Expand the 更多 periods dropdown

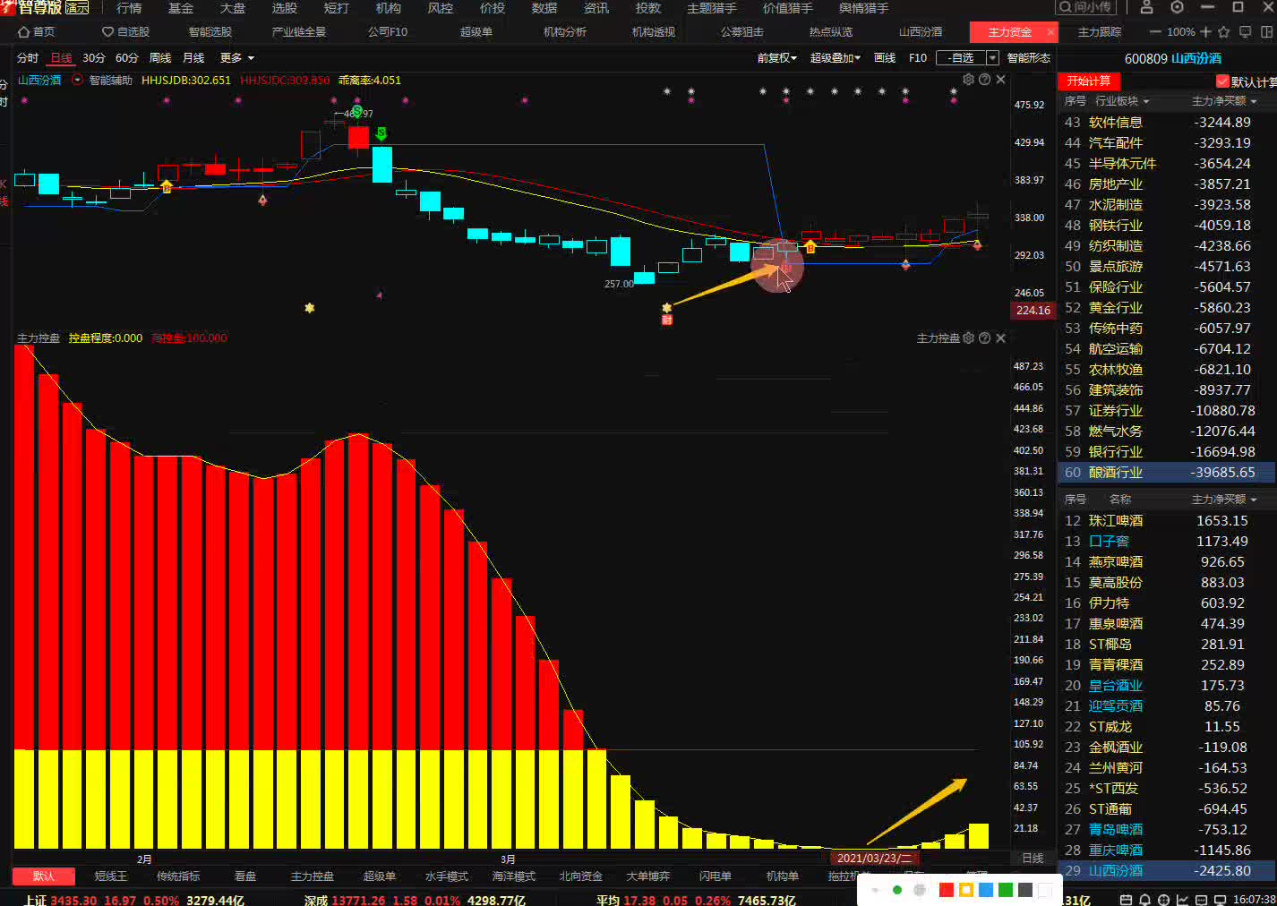[237, 58]
